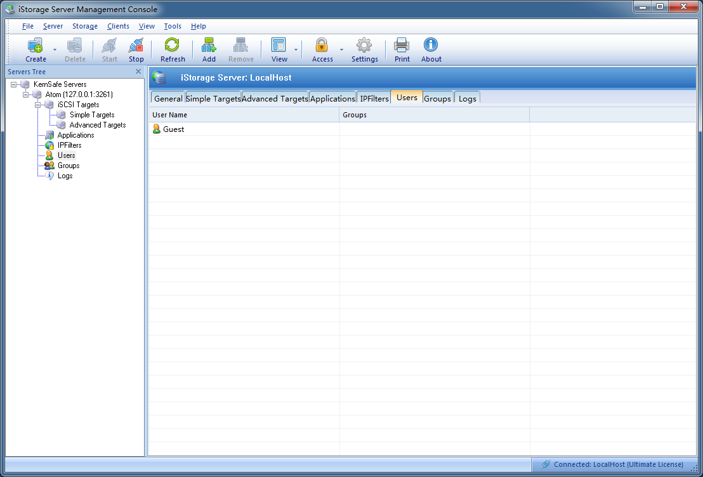This screenshot has width=703, height=477.
Task: Select Logs in the servers tree
Action: click(x=65, y=176)
